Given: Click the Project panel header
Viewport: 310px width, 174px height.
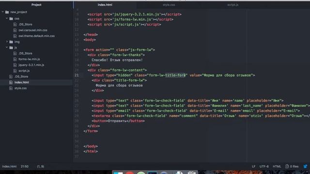Looking at the screenshot, I should [36, 5].
